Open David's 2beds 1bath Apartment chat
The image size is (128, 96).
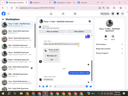click(x=17, y=39)
